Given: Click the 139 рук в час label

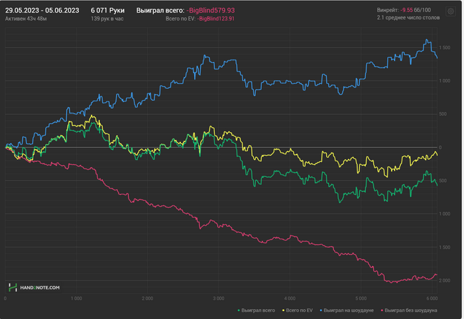Looking at the screenshot, I should [x=107, y=19].
